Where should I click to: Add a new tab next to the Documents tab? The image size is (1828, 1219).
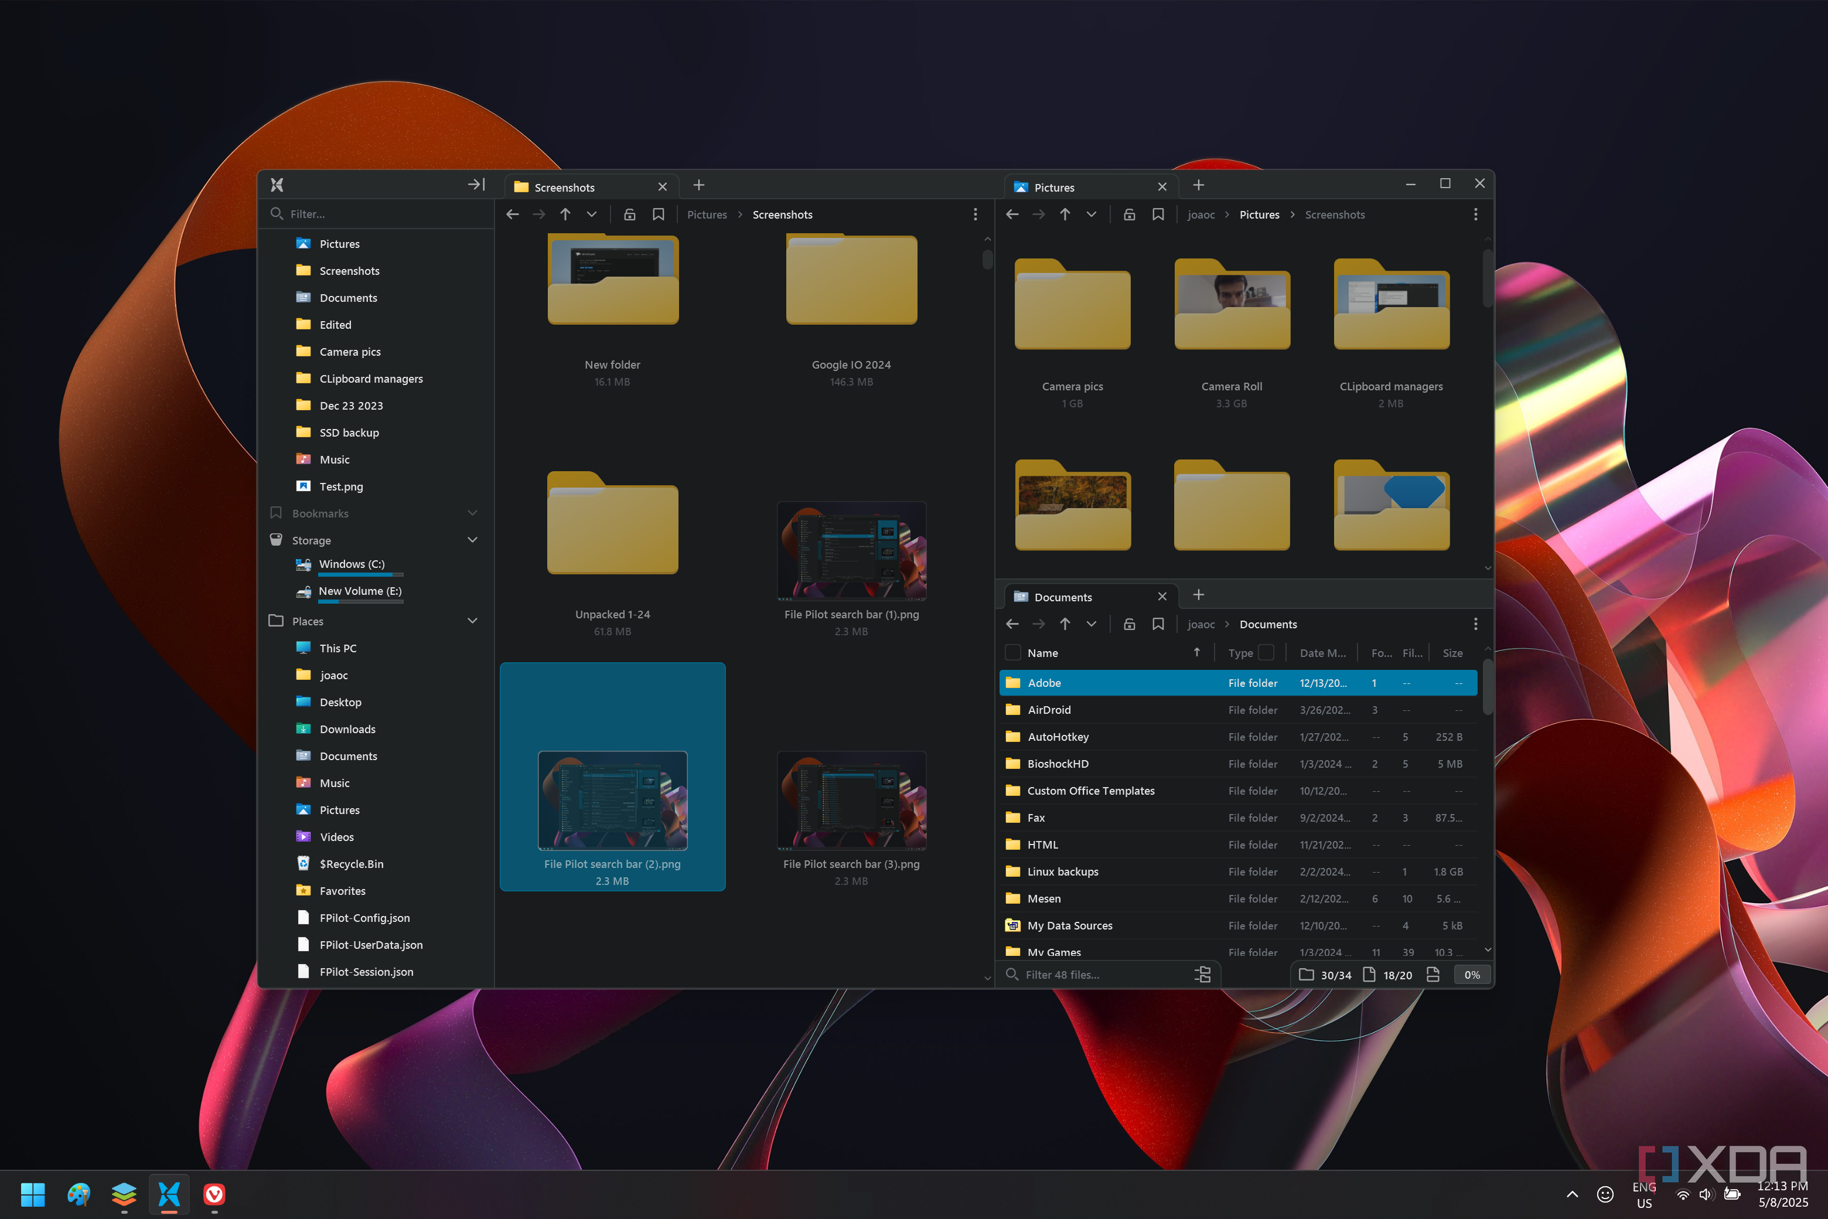coord(1199,595)
